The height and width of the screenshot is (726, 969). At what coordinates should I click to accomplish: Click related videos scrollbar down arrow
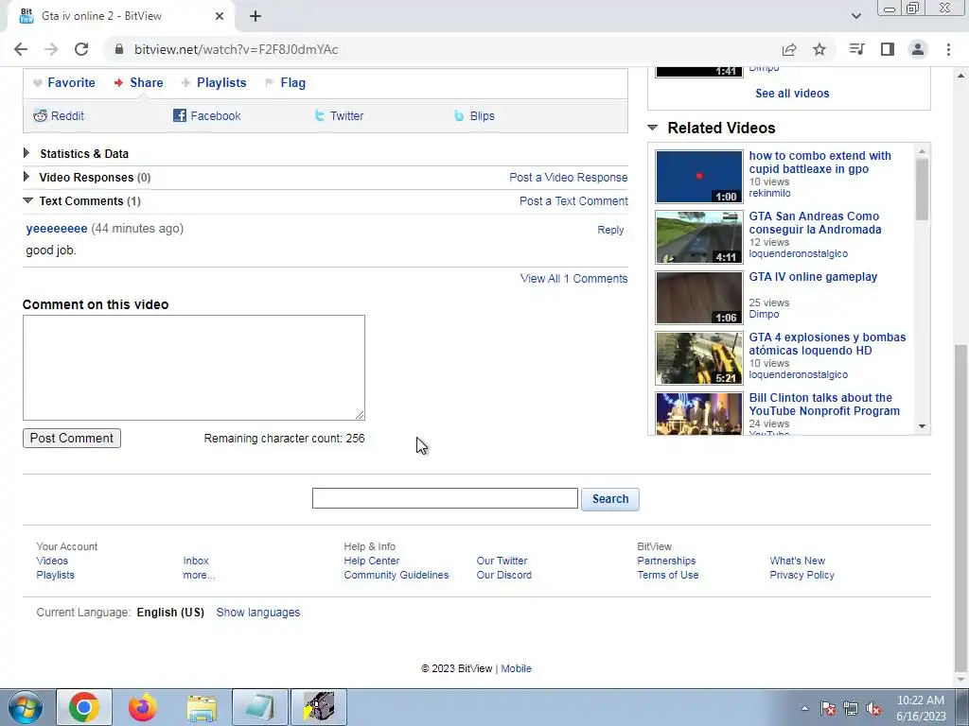point(922,426)
